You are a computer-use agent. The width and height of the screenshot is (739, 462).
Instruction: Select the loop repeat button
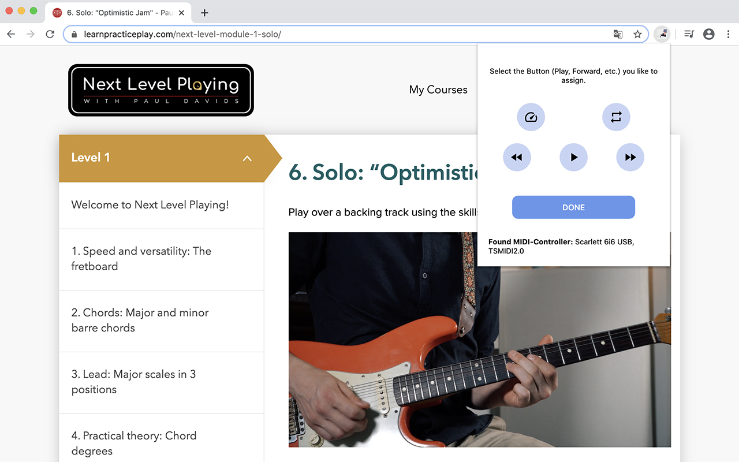[x=616, y=117]
